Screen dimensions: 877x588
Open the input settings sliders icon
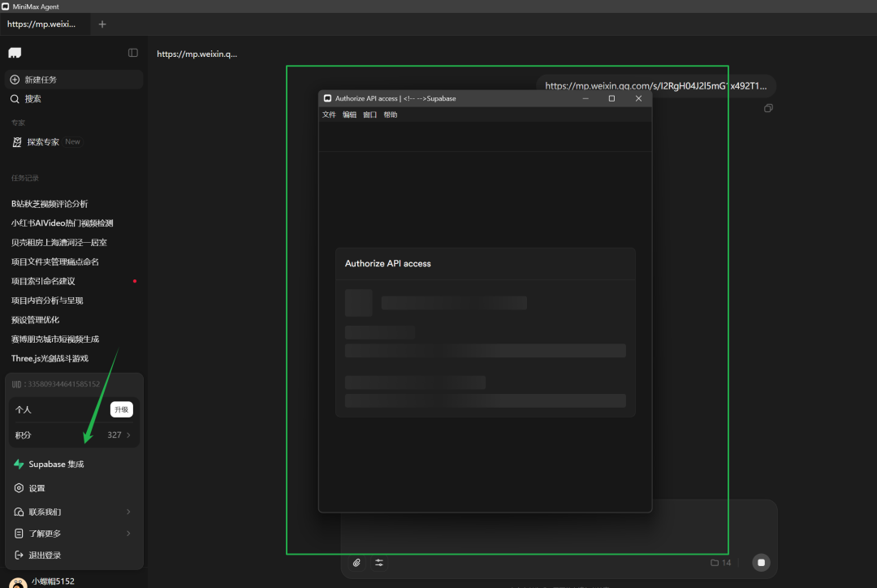(x=379, y=563)
